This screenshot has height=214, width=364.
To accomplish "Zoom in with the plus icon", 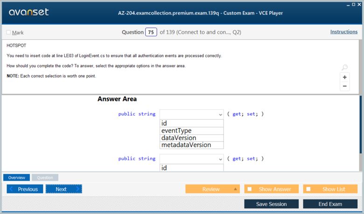I will (345, 77).
